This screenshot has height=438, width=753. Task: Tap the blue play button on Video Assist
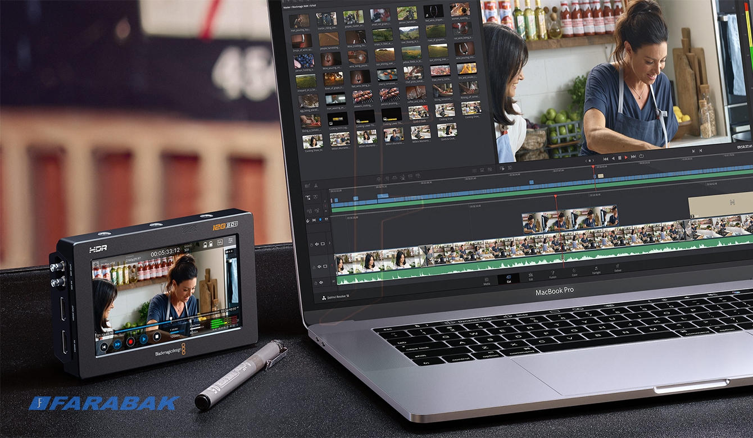pos(144,339)
